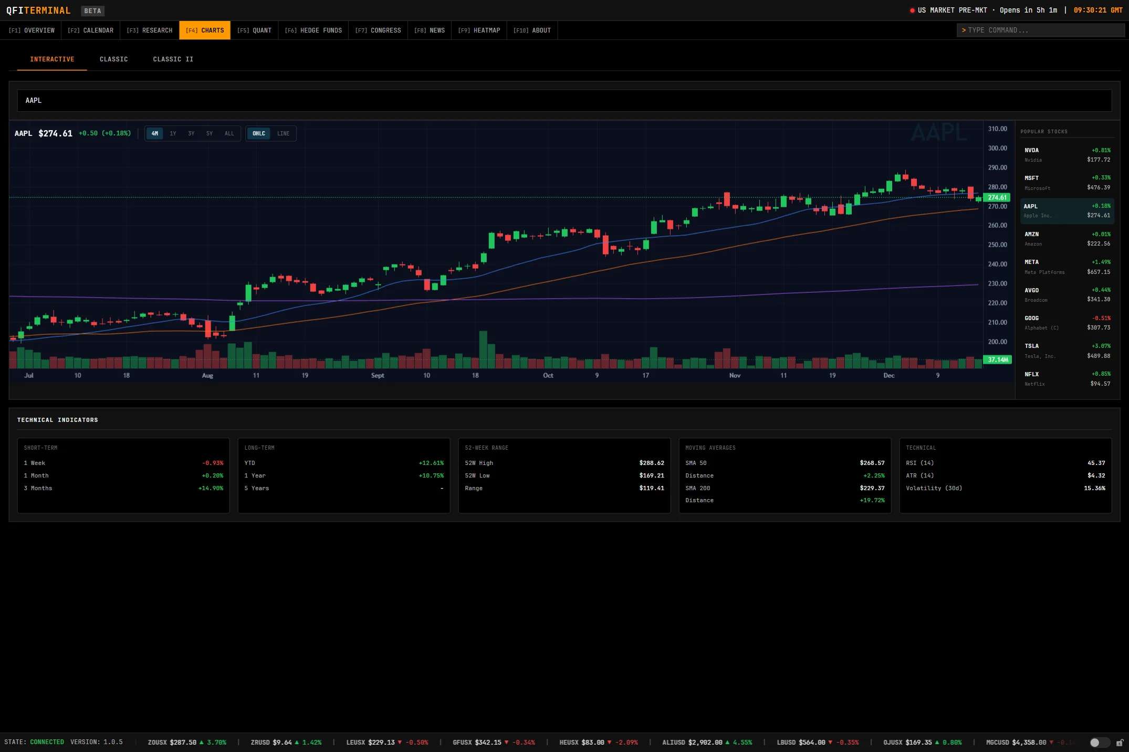
Task: Switch to the CLASSIC tab
Action: (113, 59)
